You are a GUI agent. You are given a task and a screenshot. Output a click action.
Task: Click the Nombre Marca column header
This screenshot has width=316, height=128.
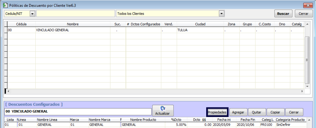click(100, 120)
